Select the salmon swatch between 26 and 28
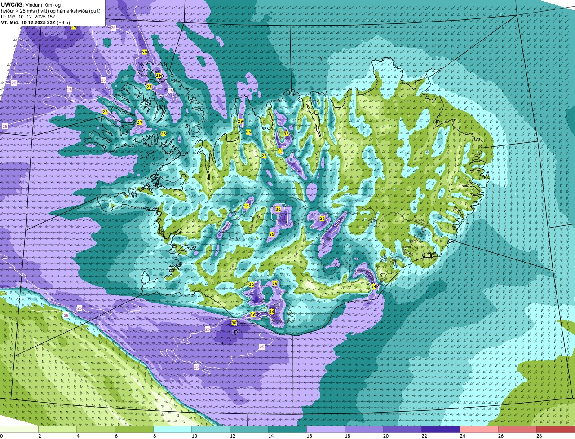 pos(517,430)
